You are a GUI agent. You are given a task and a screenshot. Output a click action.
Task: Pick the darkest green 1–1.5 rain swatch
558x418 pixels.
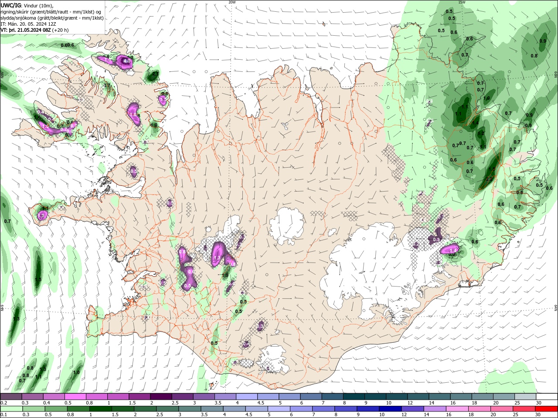[x=100, y=409]
